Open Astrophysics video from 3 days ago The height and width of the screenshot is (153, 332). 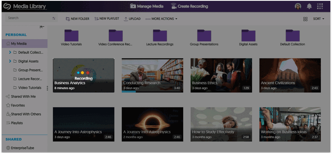point(84,124)
